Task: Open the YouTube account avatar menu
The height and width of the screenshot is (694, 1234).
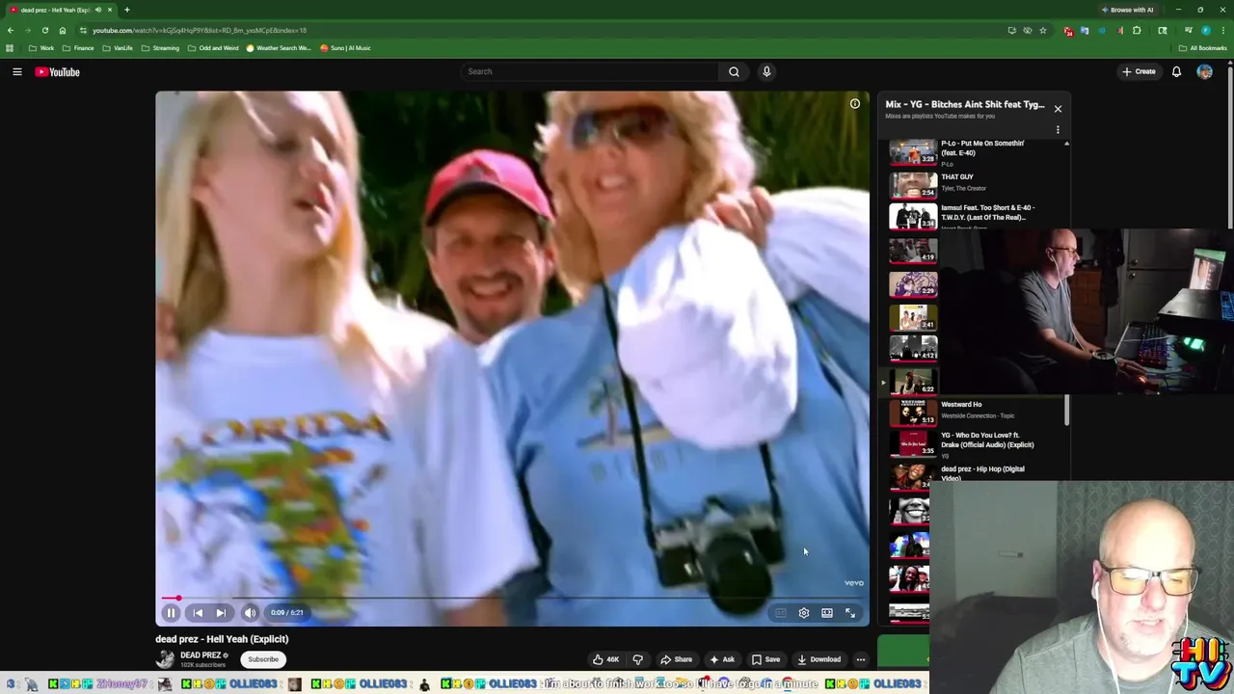Action: [1204, 71]
